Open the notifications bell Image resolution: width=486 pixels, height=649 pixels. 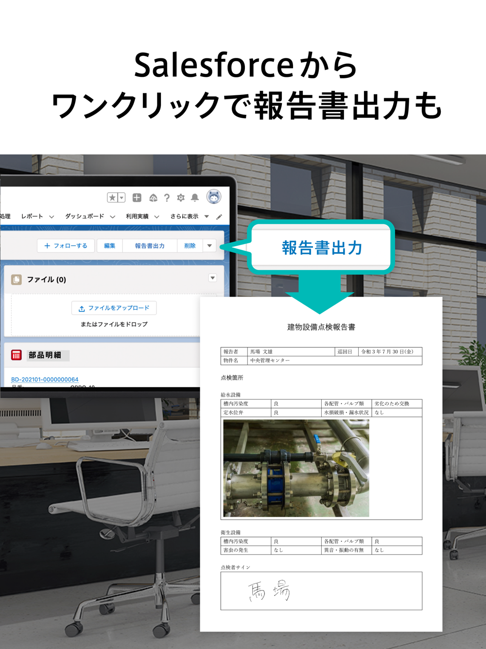[195, 198]
